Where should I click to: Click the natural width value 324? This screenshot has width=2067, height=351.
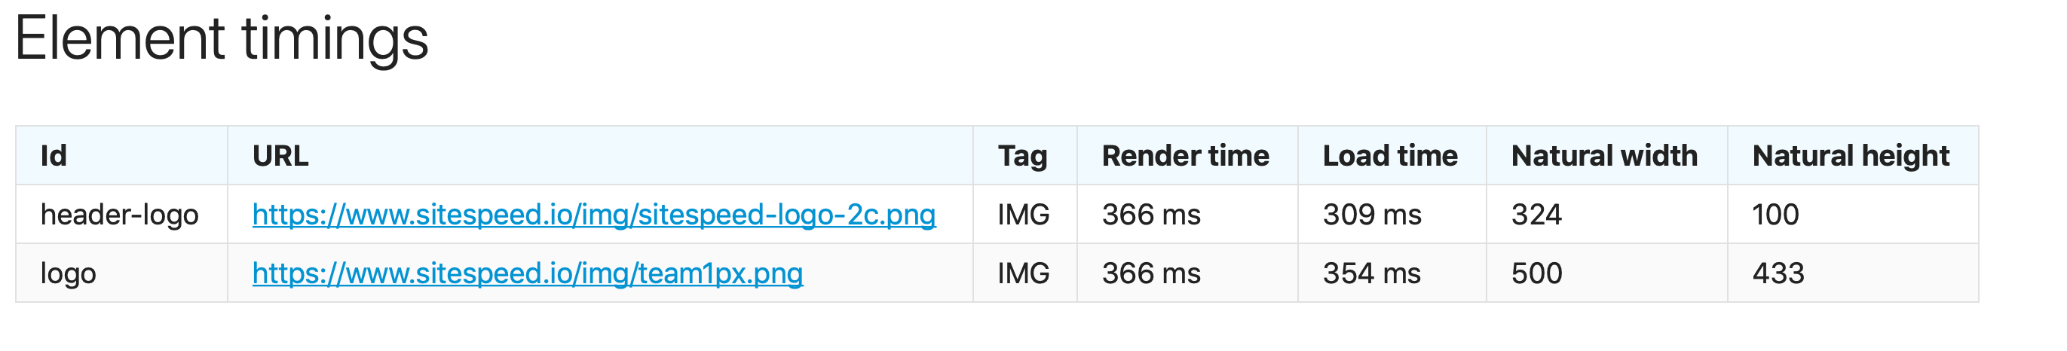pyautogui.click(x=1536, y=215)
